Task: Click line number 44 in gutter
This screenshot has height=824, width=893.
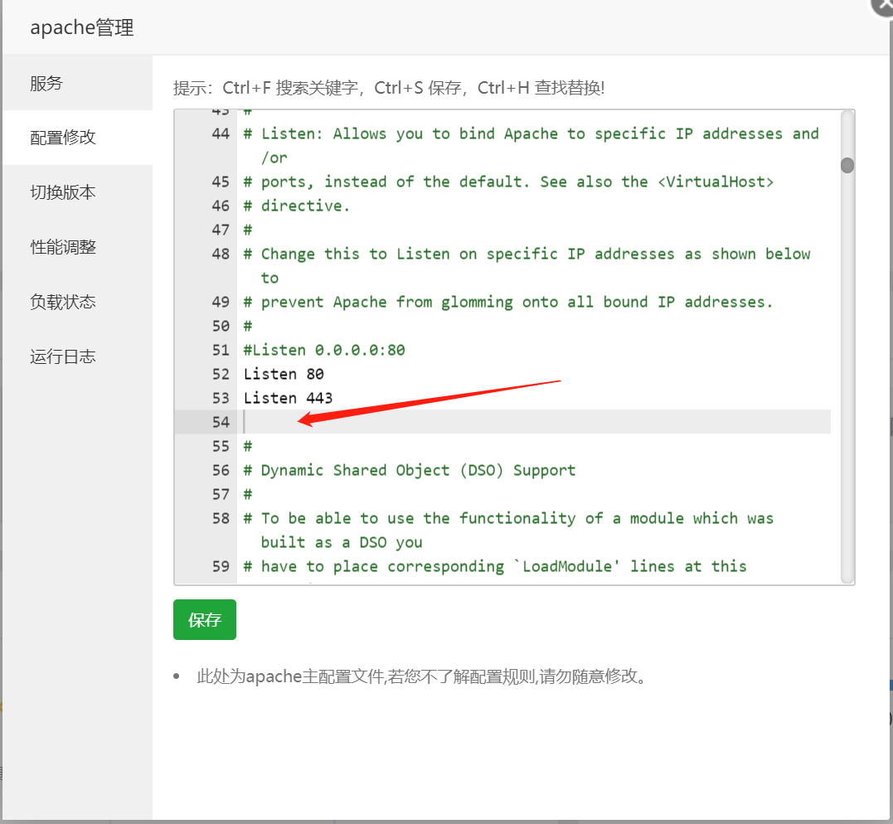Action: [x=221, y=133]
